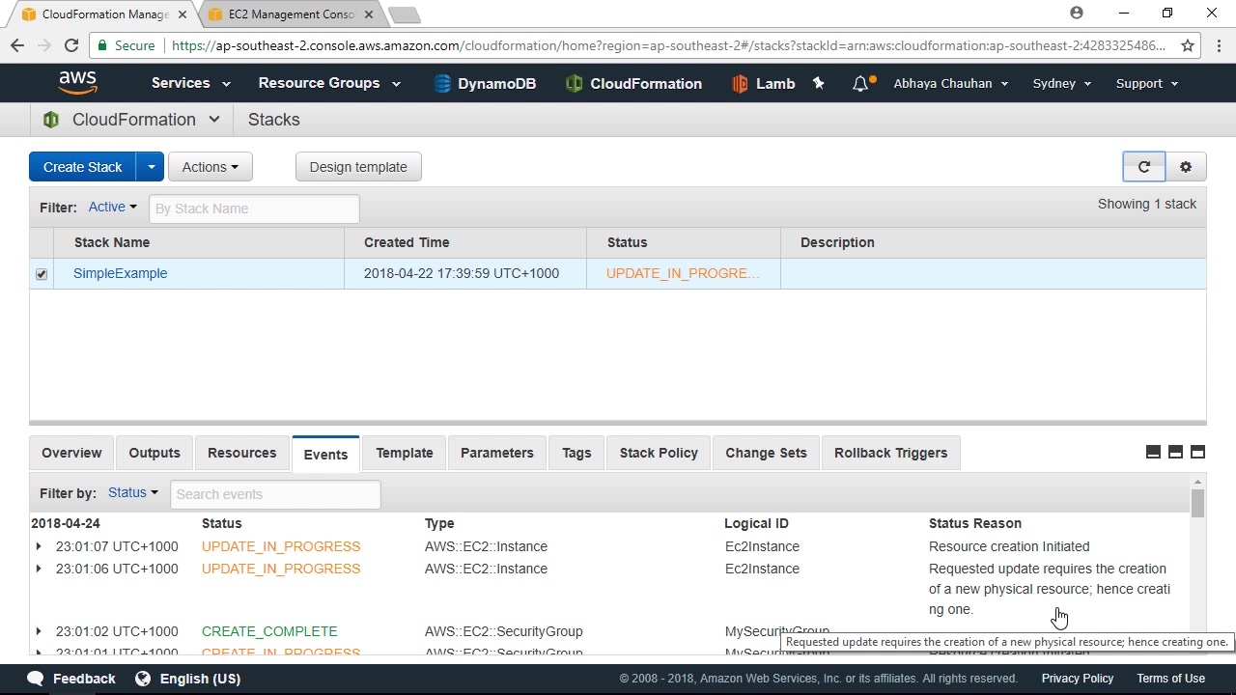The width and height of the screenshot is (1236, 695).
Task: Open the Privacy Policy link
Action: (x=1078, y=679)
